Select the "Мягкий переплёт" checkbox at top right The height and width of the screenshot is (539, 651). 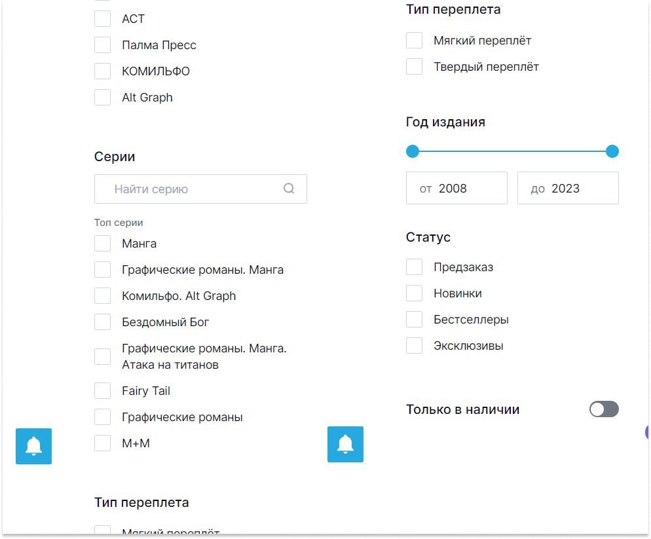coord(415,41)
